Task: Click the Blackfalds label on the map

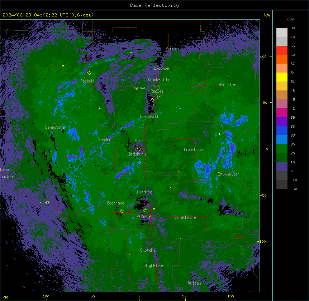Action: coord(158,80)
